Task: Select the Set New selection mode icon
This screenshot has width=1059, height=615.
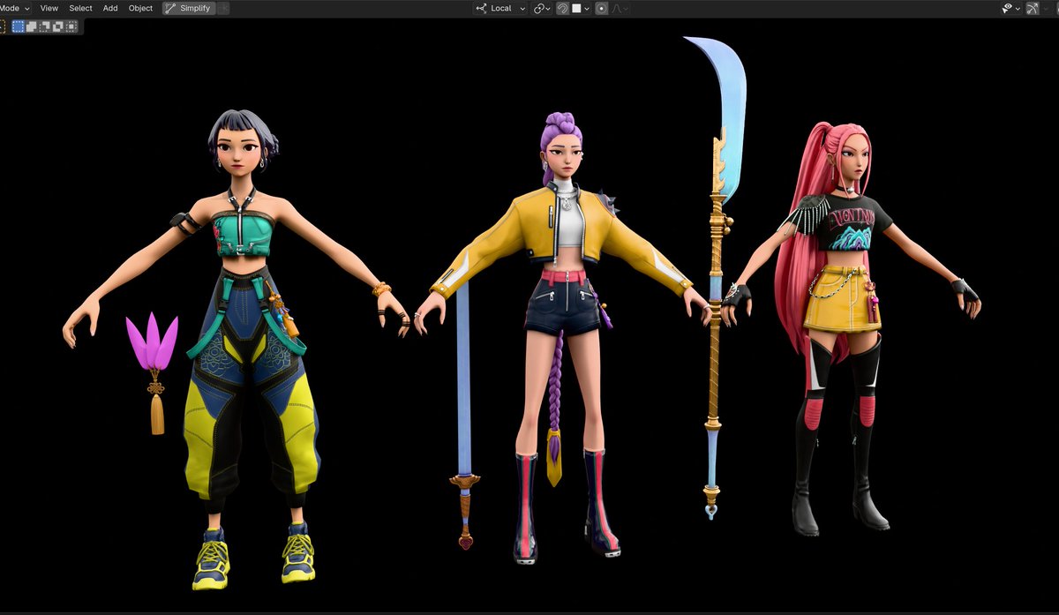Action: pos(18,26)
